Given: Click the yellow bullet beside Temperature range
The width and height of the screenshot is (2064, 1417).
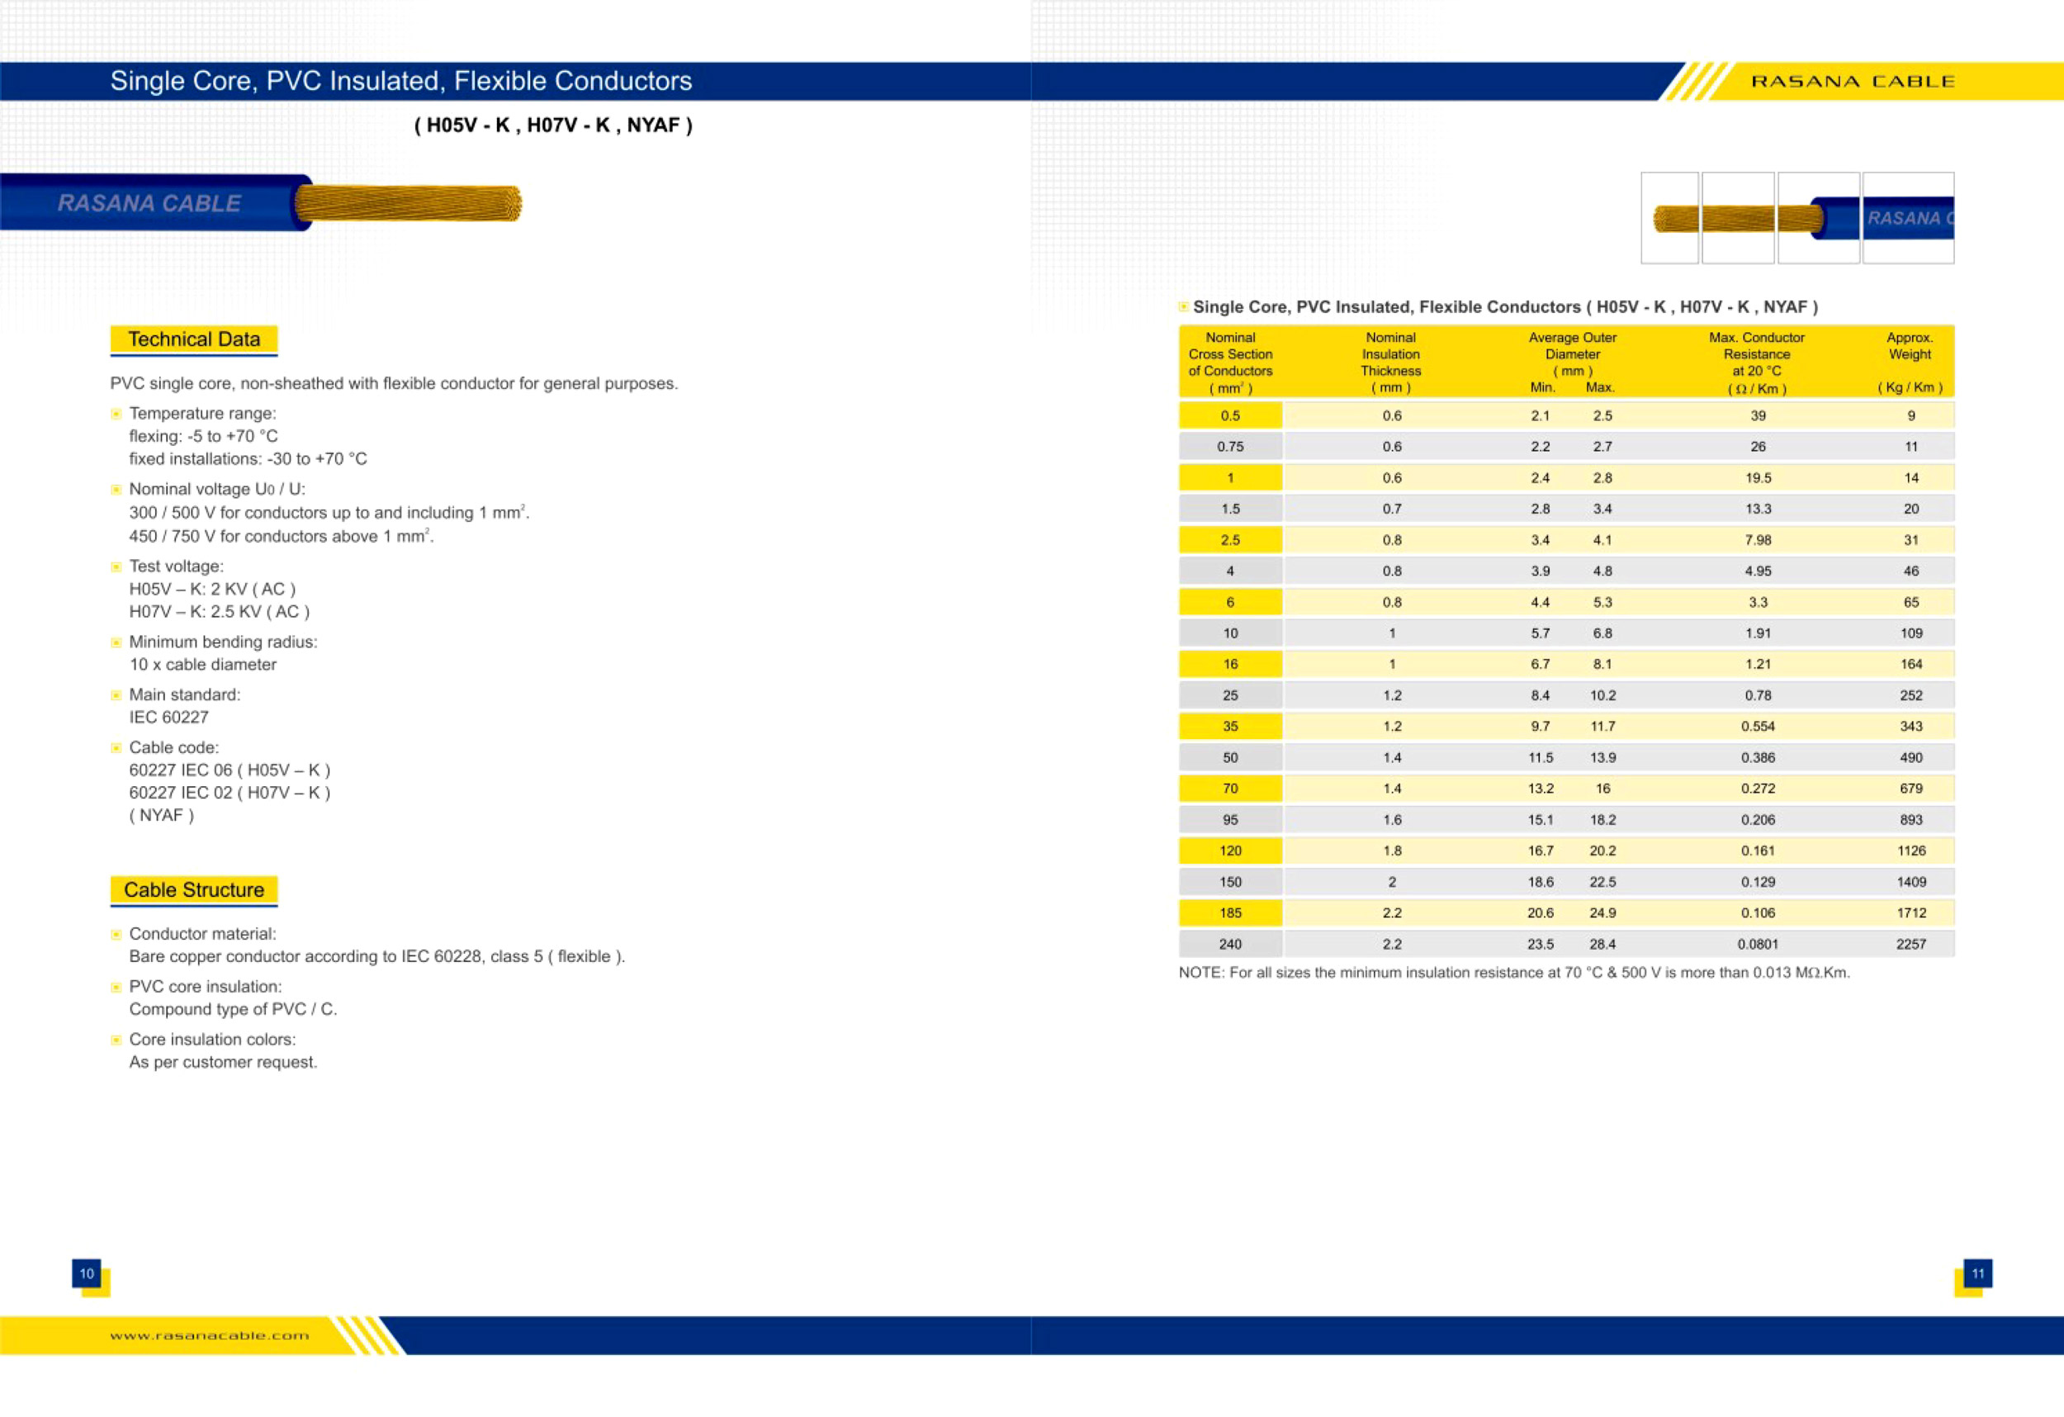Looking at the screenshot, I should [116, 414].
